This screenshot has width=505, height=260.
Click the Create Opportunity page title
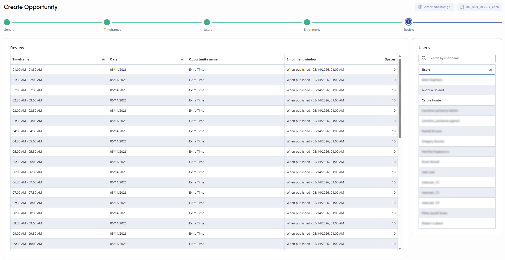(31, 7)
